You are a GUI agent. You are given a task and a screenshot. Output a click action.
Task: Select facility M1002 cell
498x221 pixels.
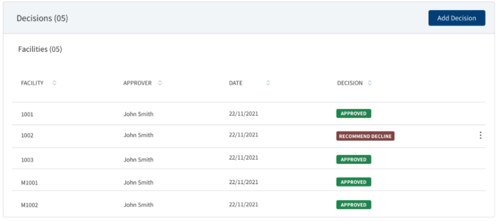click(x=30, y=205)
